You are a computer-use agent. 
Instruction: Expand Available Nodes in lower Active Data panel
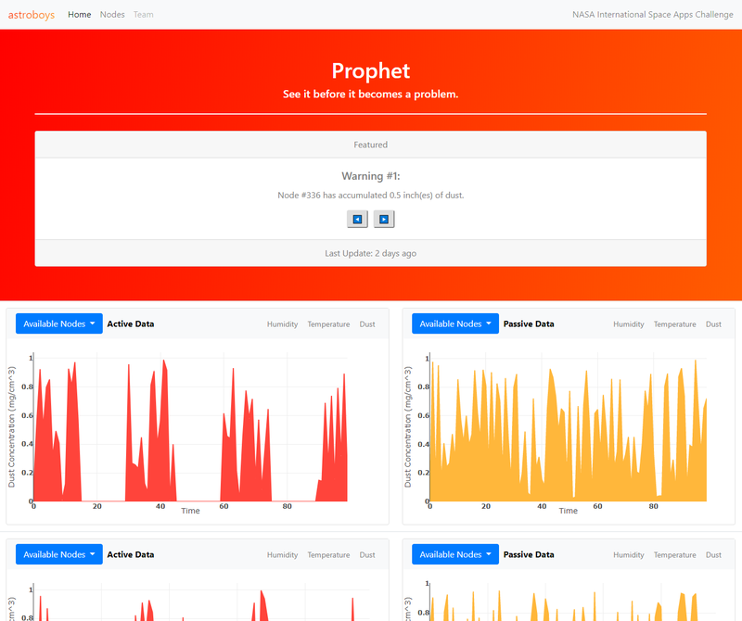pyautogui.click(x=59, y=555)
